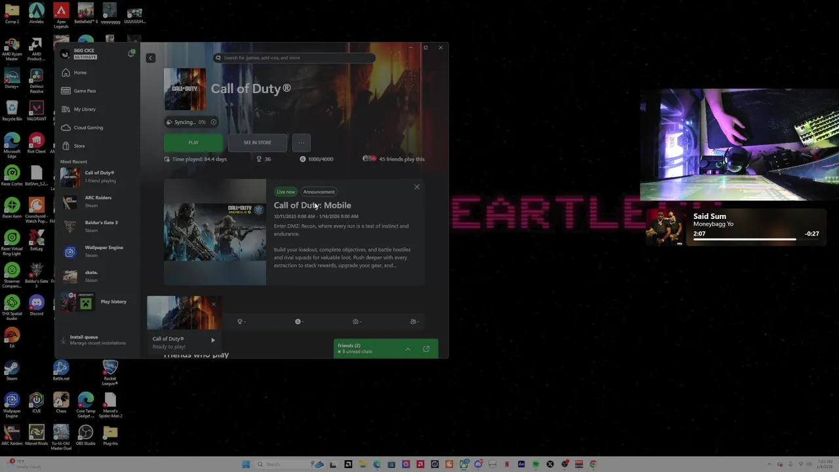Open Battle.net desktop icon

61,370
